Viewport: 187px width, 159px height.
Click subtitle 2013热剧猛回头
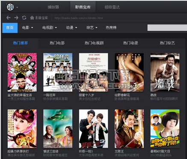pos(161,155)
